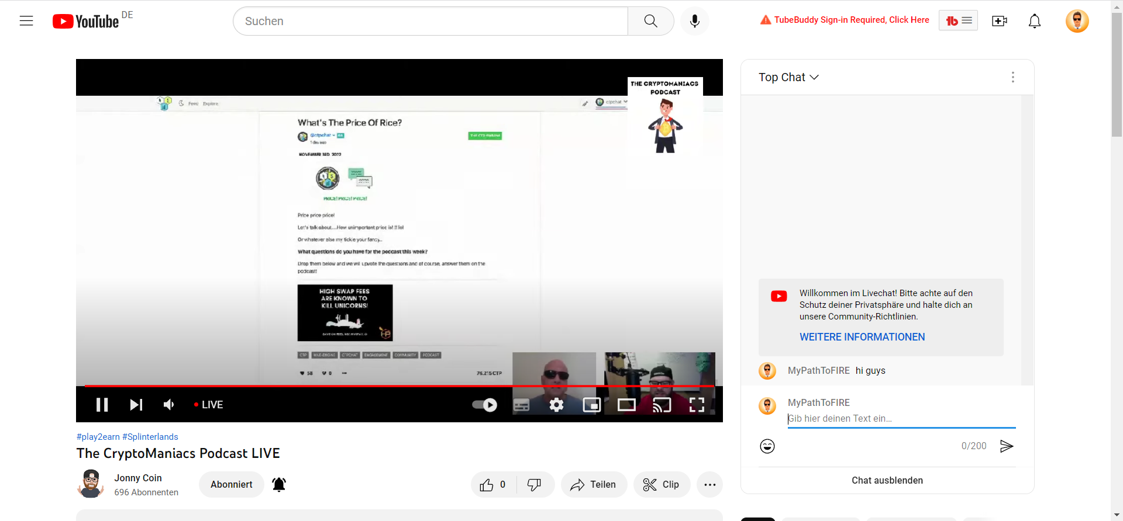Image resolution: width=1123 pixels, height=521 pixels.
Task: Open the YouTube guide hamburger menu
Action: (26, 21)
